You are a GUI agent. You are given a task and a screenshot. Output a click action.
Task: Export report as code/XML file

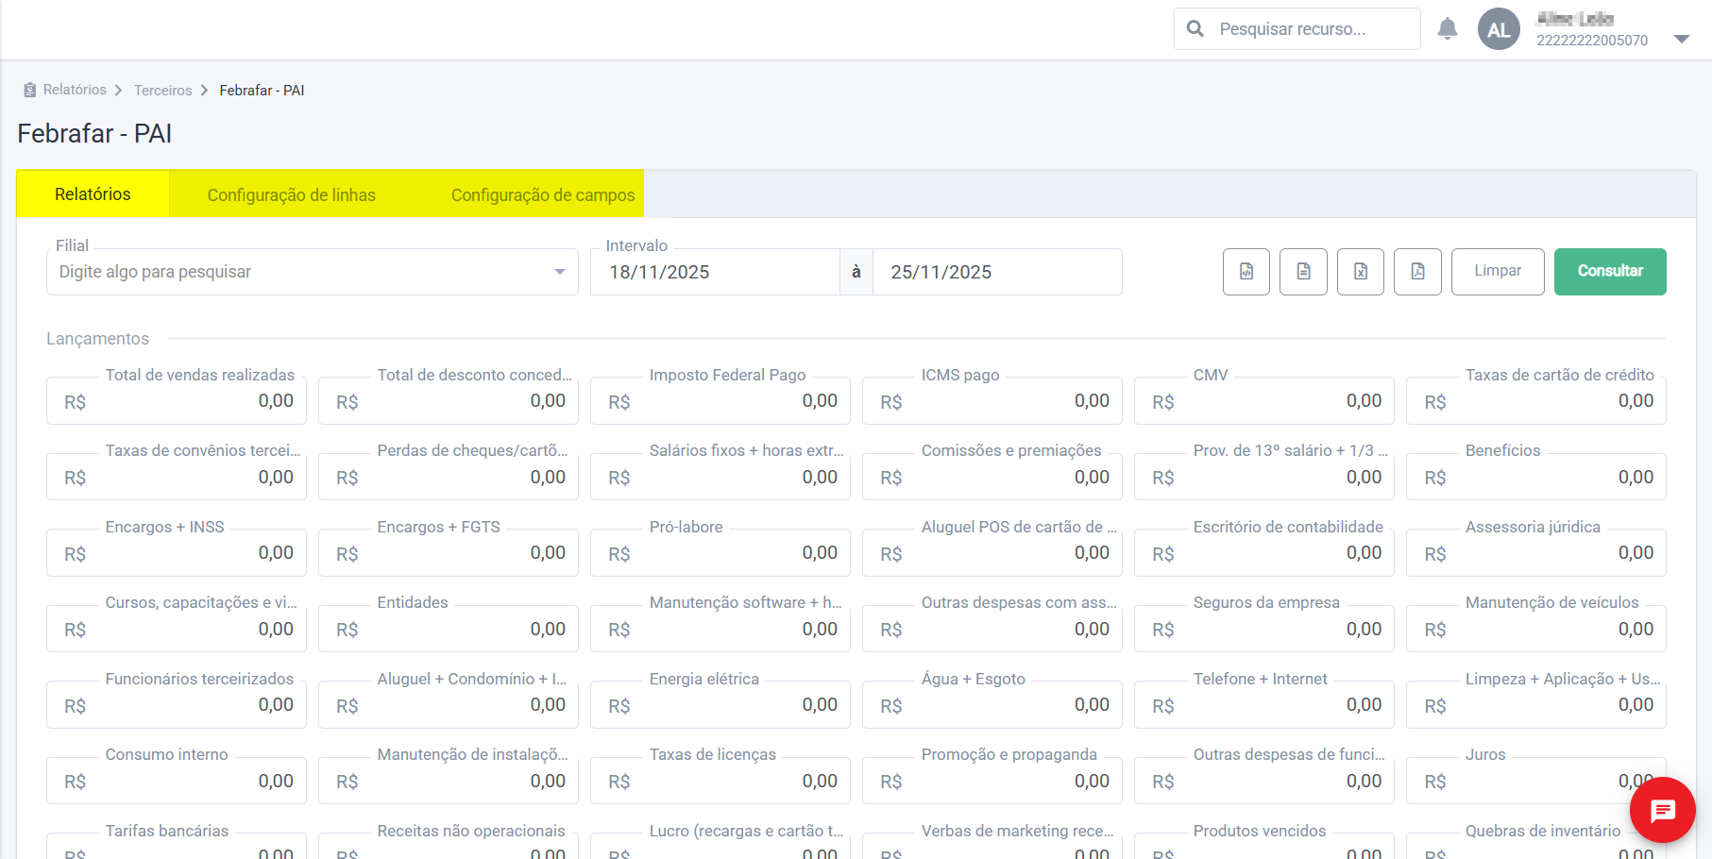(1246, 272)
